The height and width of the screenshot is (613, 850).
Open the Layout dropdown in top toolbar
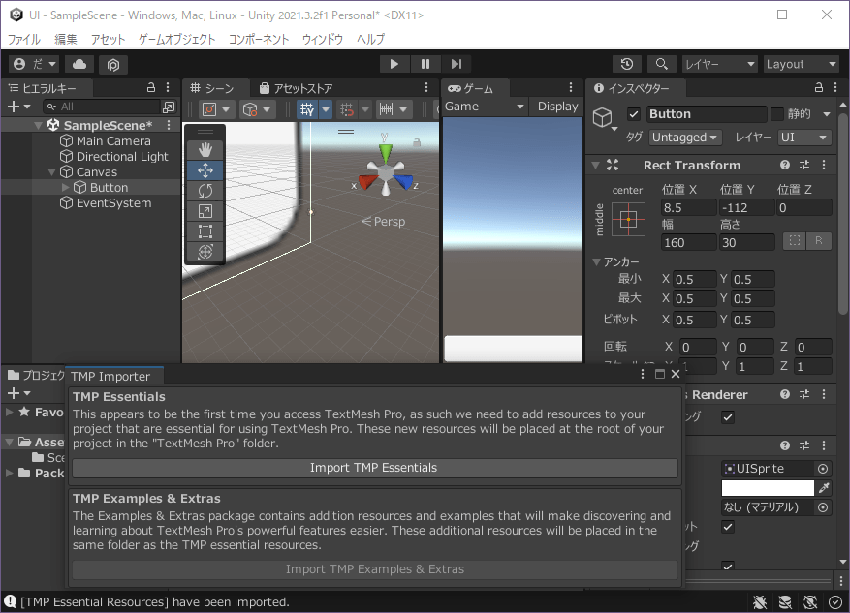(801, 65)
